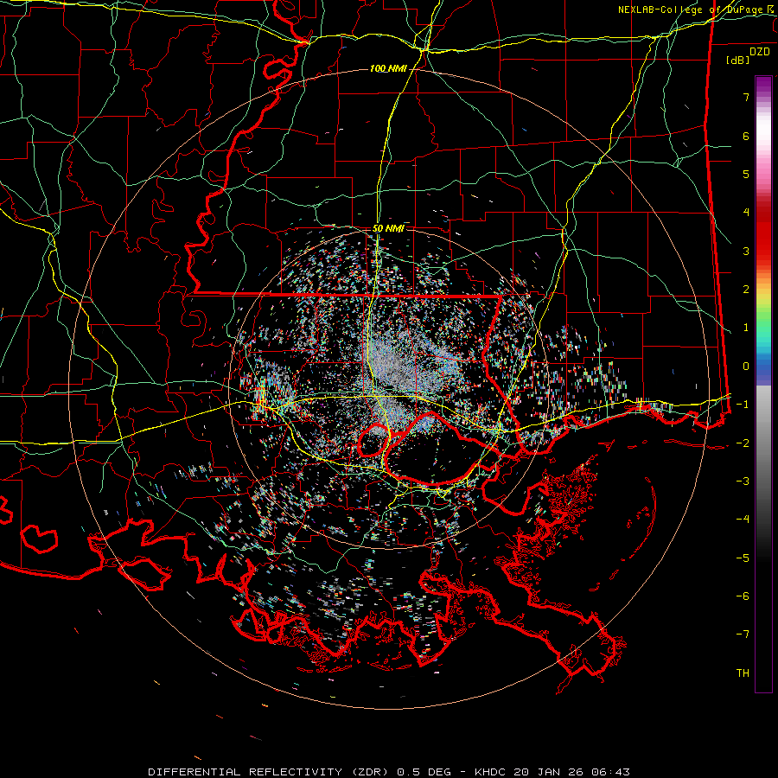The height and width of the screenshot is (778, 778).
Task: Click the 06:43 timestamp in caption
Action: [612, 772]
